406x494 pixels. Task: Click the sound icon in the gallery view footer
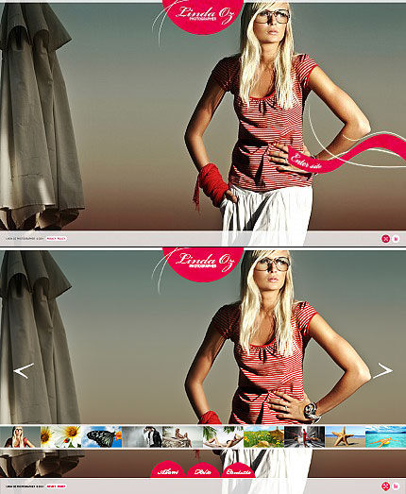396,486
